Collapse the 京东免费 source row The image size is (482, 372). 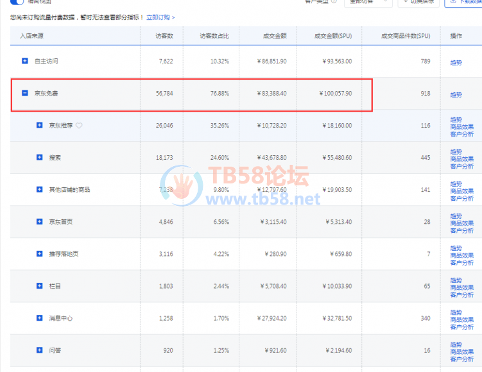click(25, 93)
